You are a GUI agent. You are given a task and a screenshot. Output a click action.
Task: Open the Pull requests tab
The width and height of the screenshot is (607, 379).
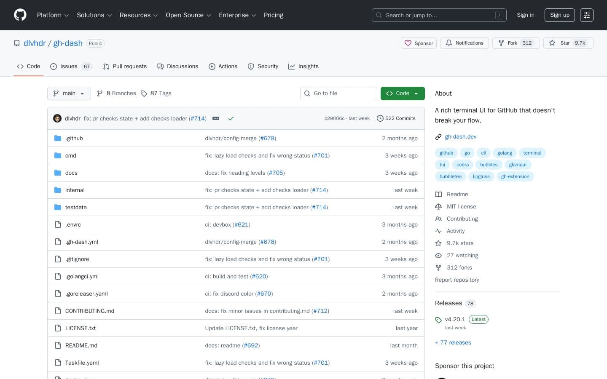(x=125, y=66)
